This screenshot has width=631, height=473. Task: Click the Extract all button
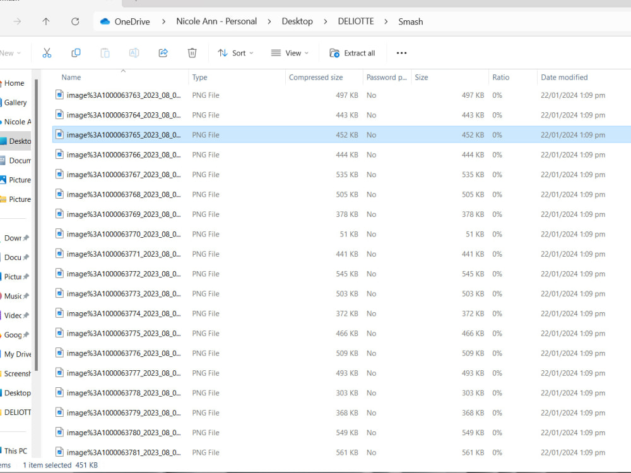[353, 53]
